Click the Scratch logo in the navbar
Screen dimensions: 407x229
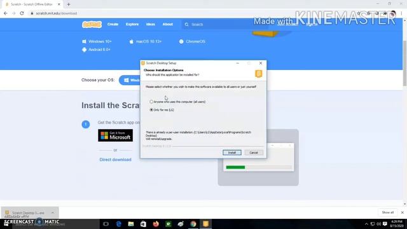pyautogui.click(x=92, y=24)
